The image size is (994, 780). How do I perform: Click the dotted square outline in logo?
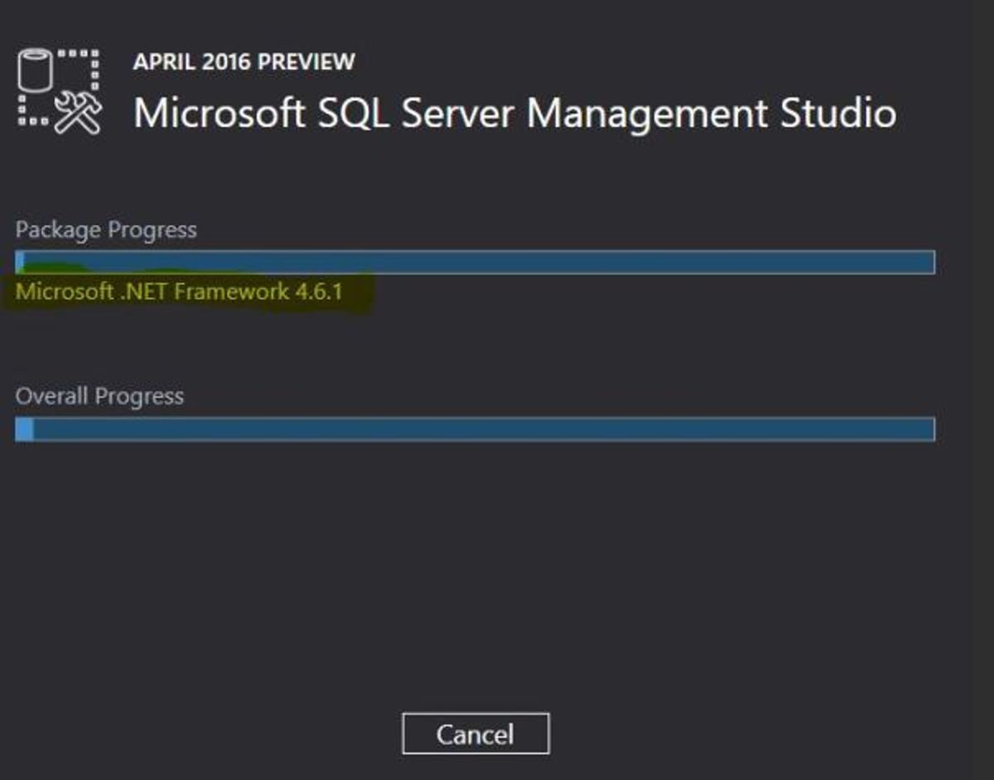[x=83, y=65]
